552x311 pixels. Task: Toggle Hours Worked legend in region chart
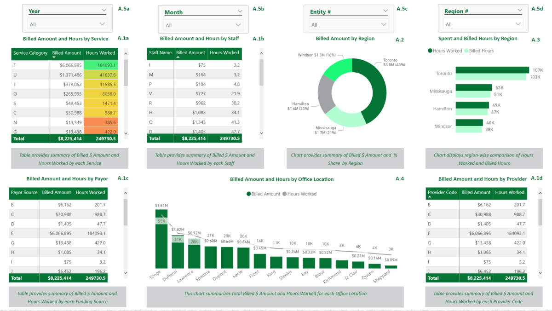point(445,51)
